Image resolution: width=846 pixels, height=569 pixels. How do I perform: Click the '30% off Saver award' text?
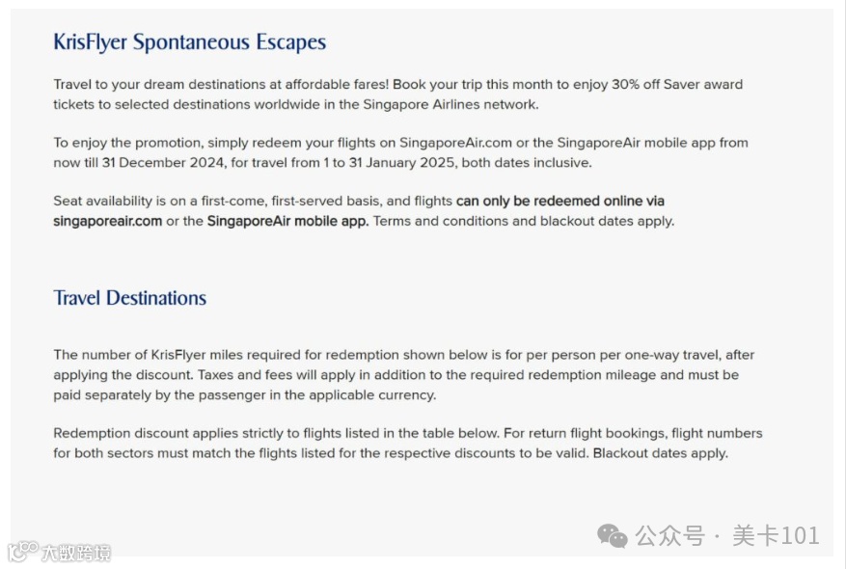(677, 85)
